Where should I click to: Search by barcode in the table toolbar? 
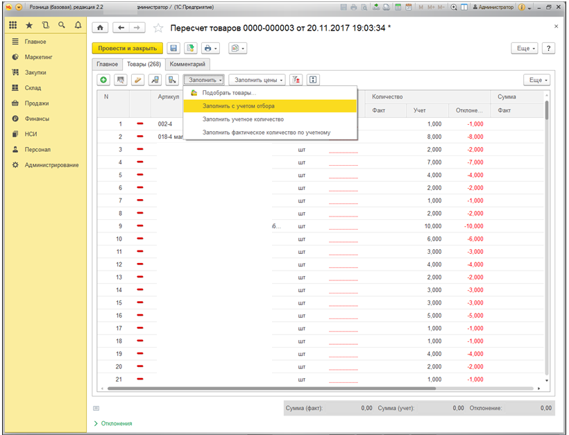pos(121,80)
